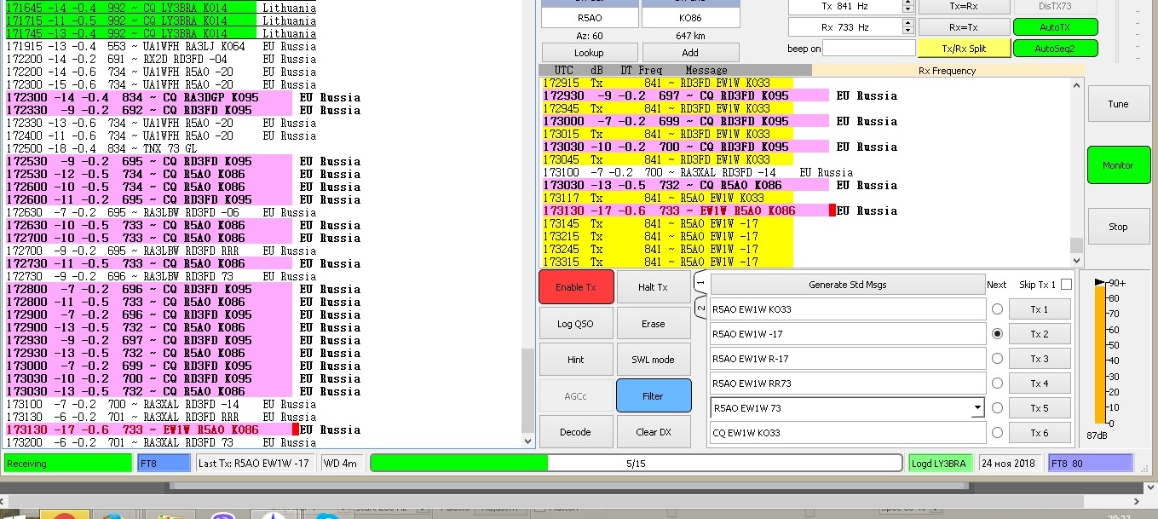Decrease Rx 733 Hz with down arrow

[908, 32]
